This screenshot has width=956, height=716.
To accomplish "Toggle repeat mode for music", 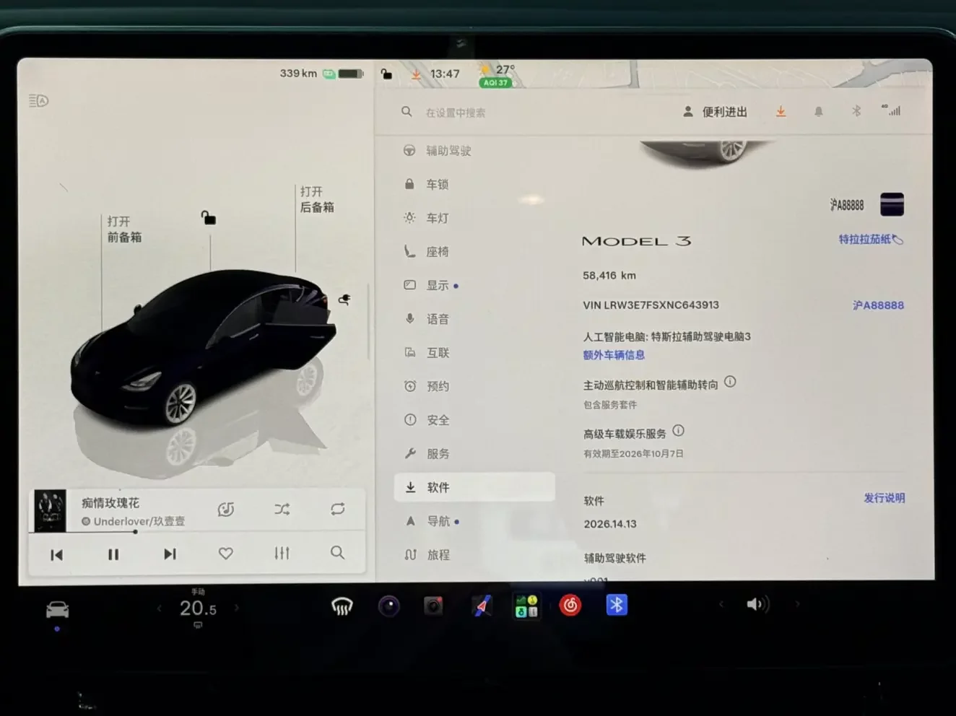I will point(337,509).
